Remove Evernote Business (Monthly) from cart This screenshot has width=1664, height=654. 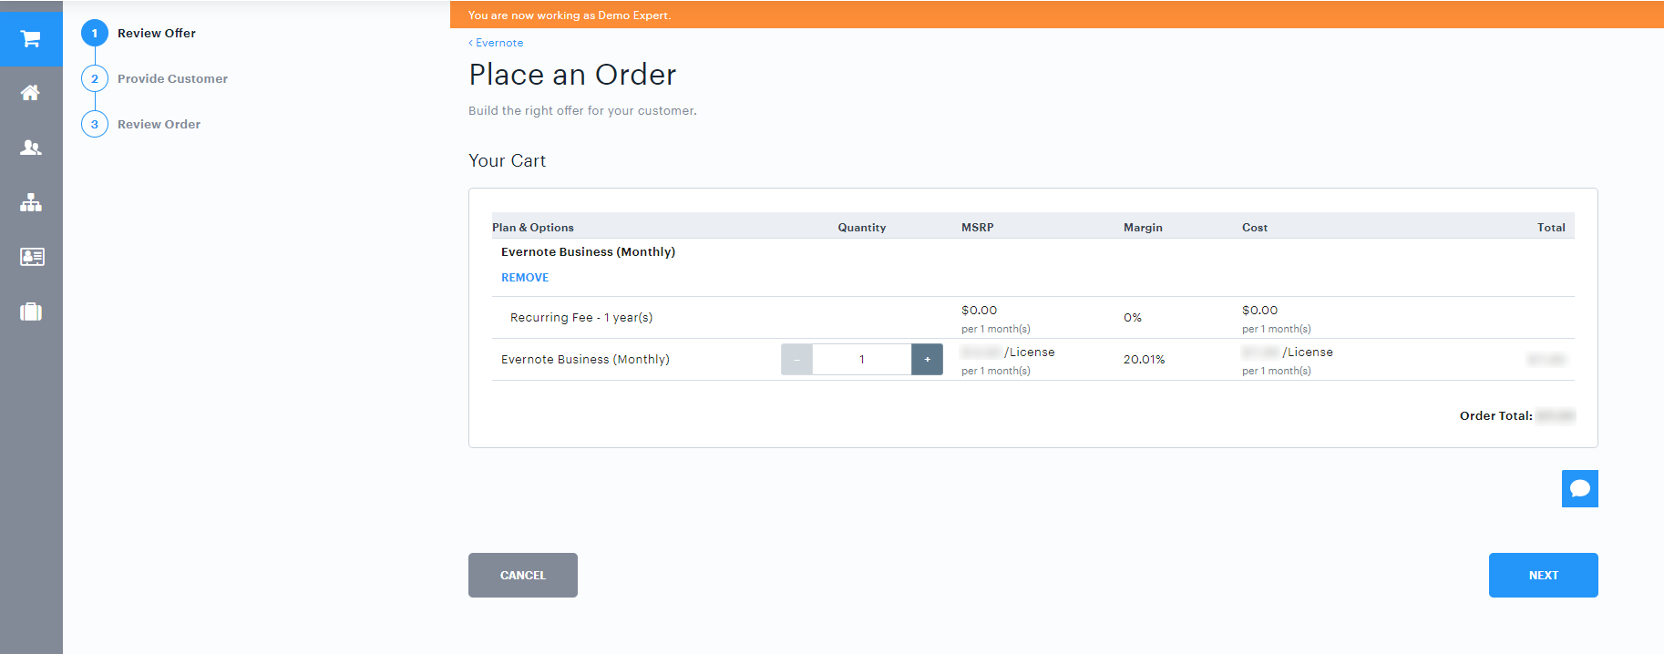click(x=525, y=278)
